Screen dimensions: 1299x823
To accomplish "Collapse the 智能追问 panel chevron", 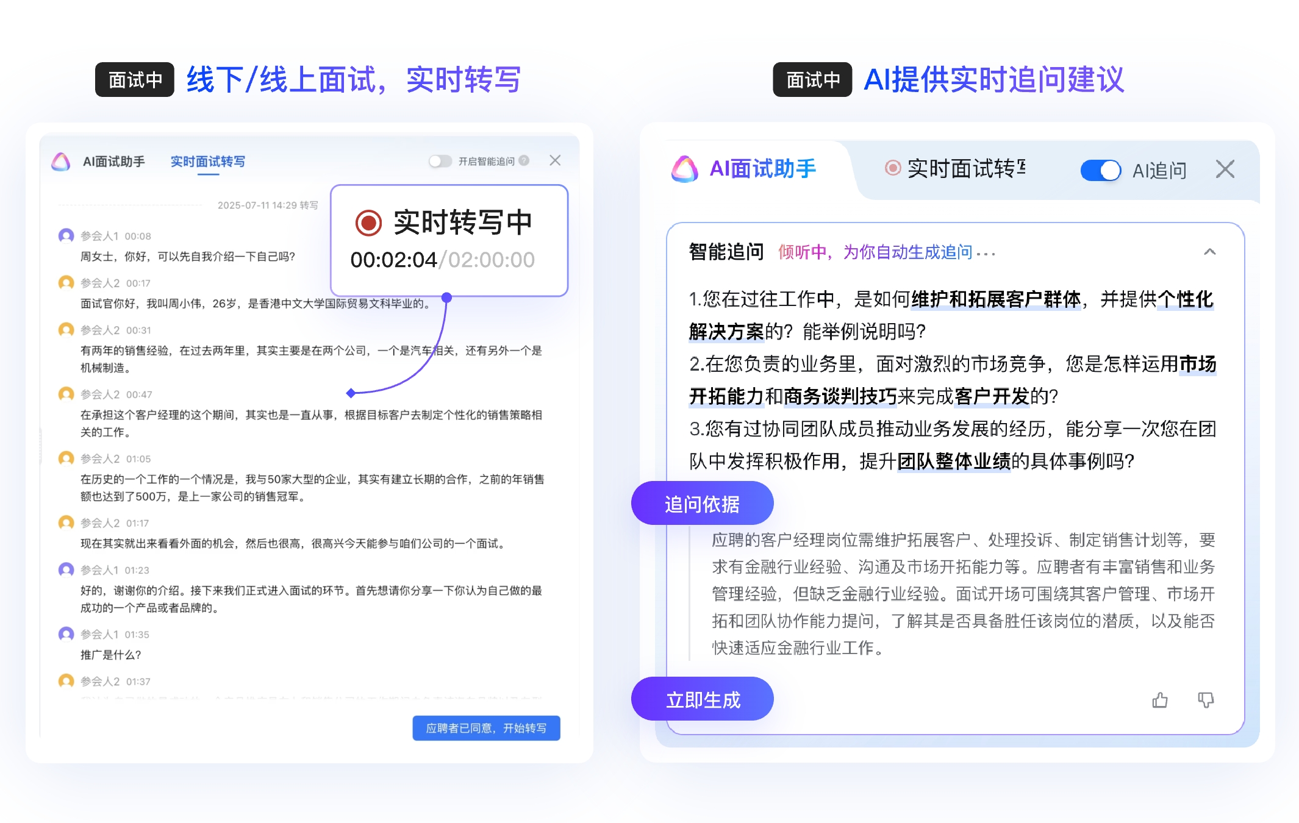I will coord(1210,252).
